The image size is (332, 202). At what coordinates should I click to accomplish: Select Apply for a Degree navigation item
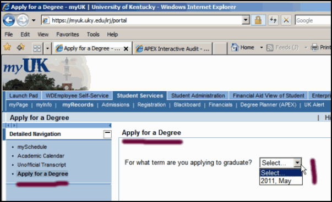click(42, 173)
